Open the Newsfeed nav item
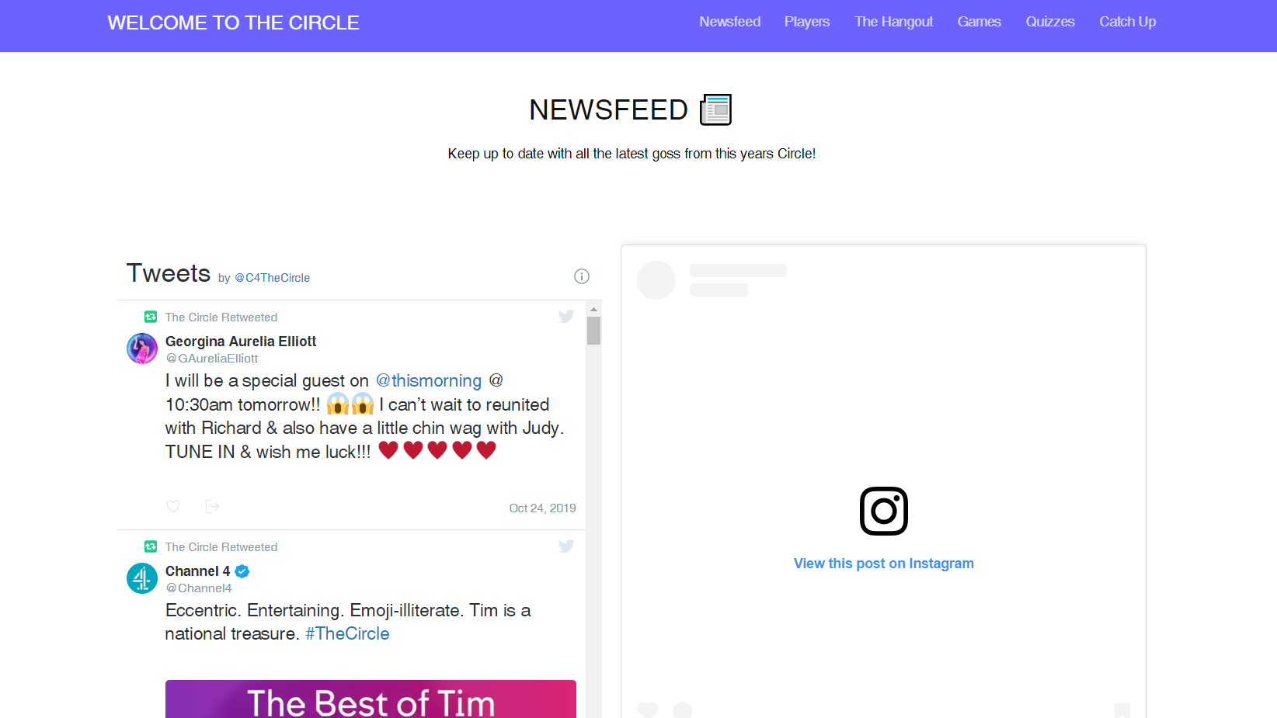Image resolution: width=1277 pixels, height=718 pixels. click(x=729, y=22)
